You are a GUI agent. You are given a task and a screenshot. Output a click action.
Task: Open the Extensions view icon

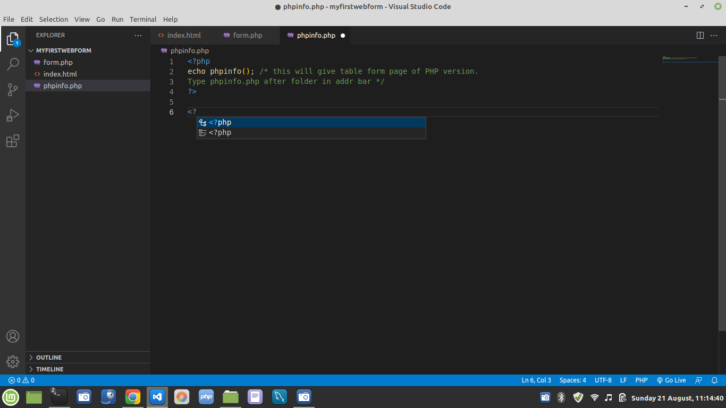coord(13,141)
